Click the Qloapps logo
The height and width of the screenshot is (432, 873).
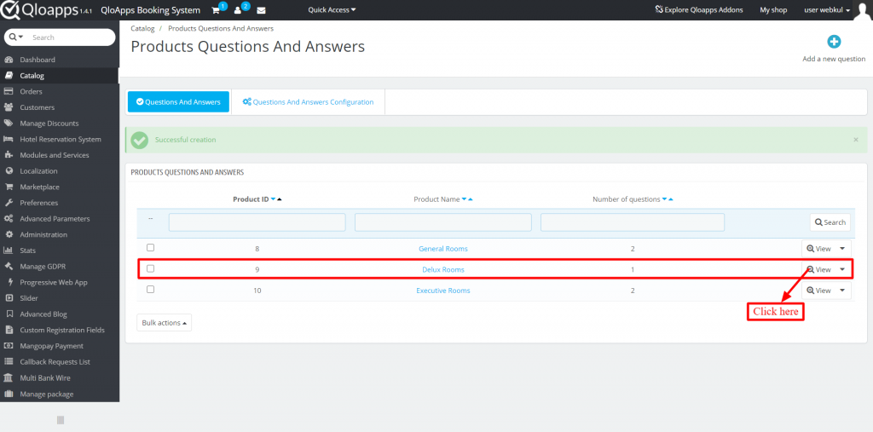[x=45, y=10]
